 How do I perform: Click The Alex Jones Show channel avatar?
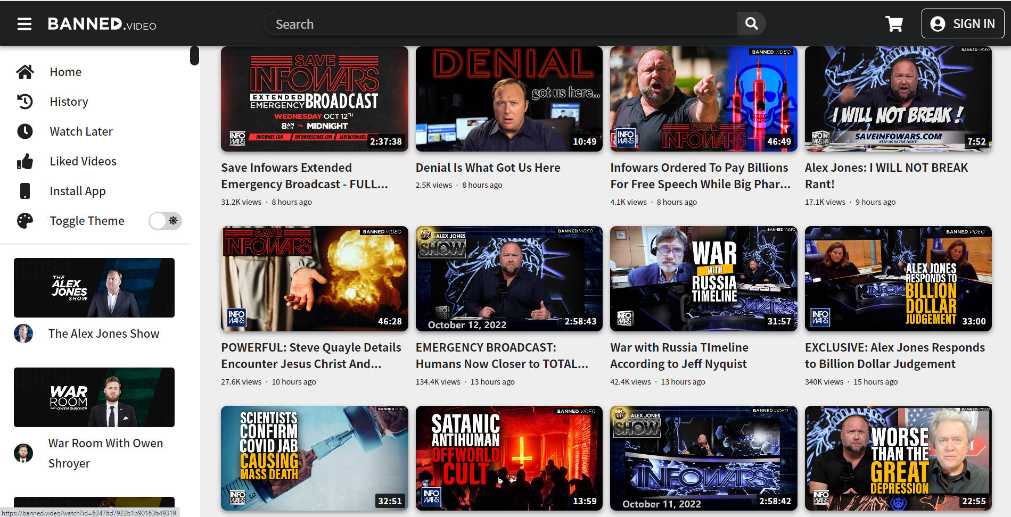point(23,333)
